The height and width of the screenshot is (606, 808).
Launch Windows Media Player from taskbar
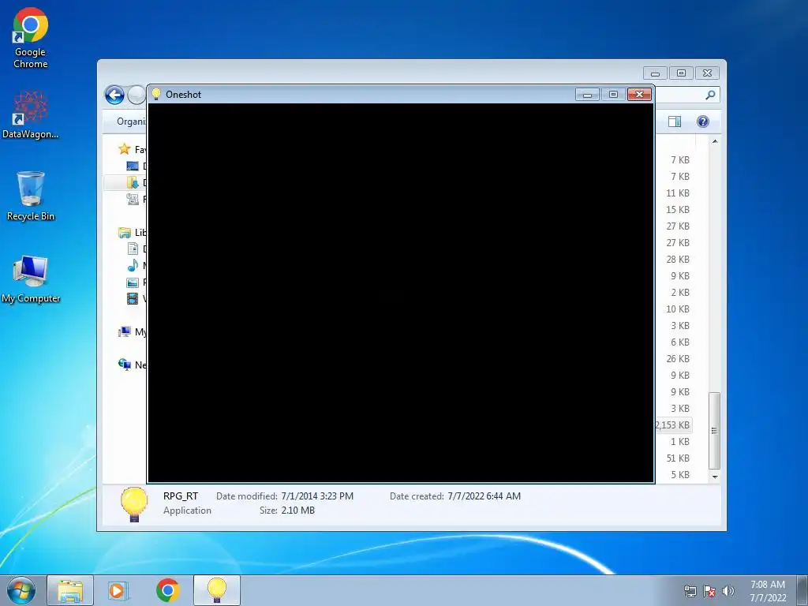click(118, 590)
